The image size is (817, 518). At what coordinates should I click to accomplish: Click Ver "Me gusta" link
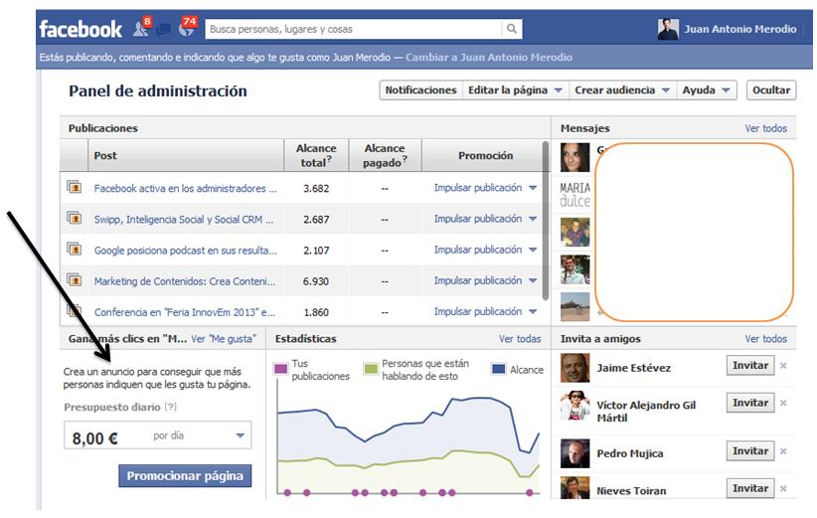coord(224,339)
